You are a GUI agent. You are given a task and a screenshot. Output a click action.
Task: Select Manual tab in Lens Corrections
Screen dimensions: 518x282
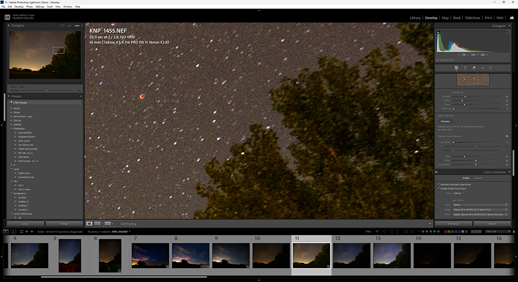coord(478,178)
